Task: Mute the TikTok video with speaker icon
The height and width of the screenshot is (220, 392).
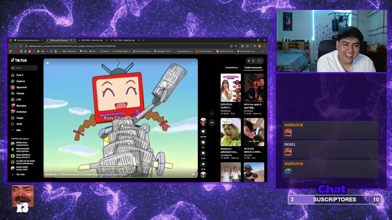Action: pyautogui.click(x=48, y=63)
